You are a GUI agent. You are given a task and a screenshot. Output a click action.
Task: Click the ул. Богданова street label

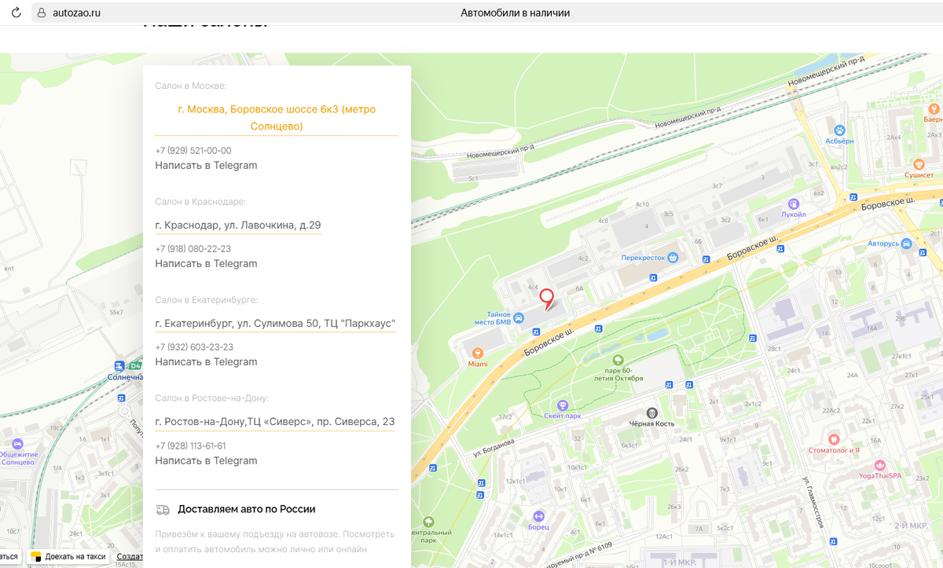494,448
